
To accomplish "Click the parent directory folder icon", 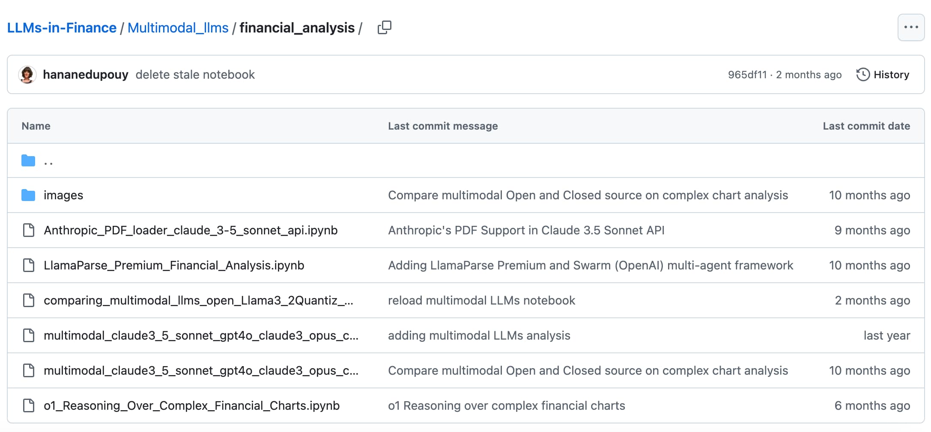I will (x=28, y=160).
